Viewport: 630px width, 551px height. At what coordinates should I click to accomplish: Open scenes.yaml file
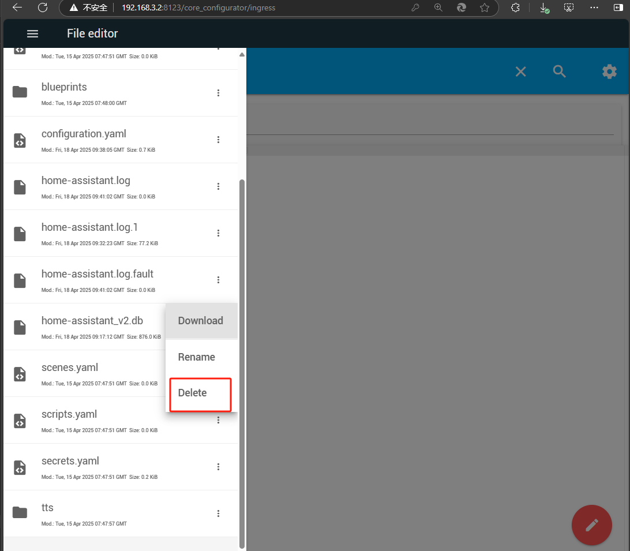tap(70, 368)
